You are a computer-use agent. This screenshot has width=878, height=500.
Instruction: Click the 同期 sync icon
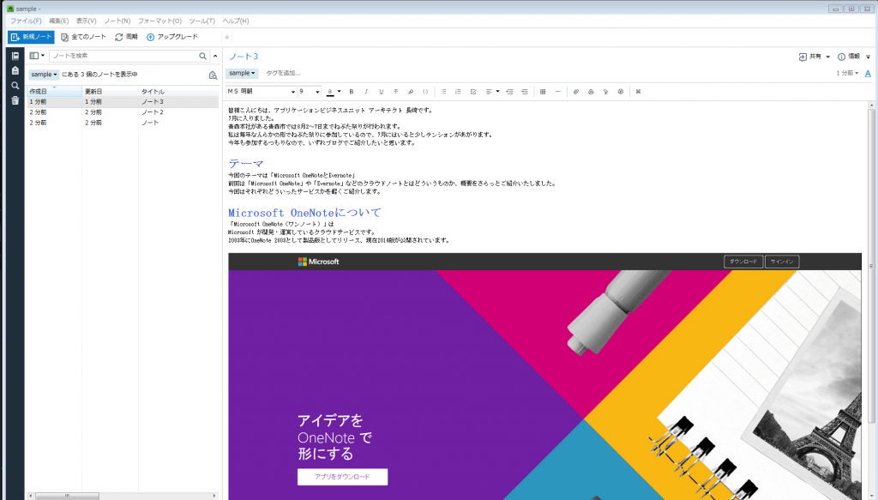[x=118, y=37]
